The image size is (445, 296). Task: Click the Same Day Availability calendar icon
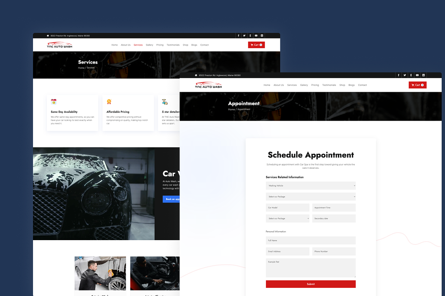54,101
